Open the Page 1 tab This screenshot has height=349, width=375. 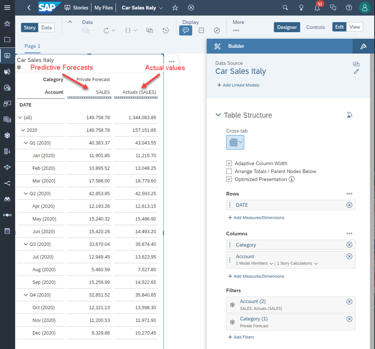click(x=32, y=46)
